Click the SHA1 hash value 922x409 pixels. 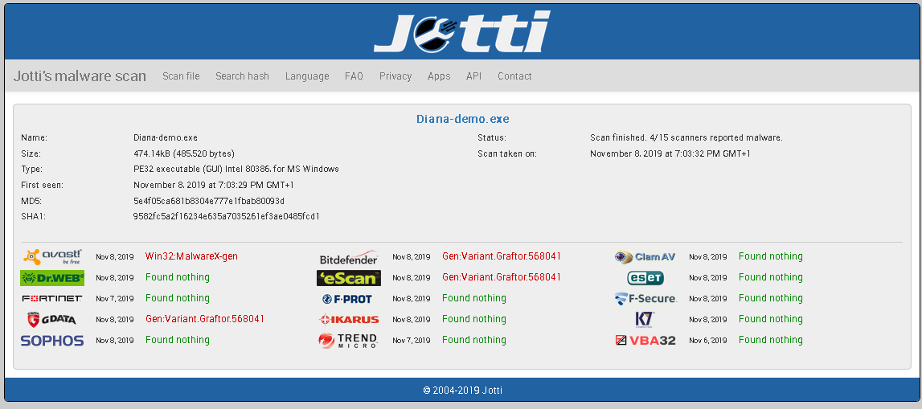coord(227,216)
